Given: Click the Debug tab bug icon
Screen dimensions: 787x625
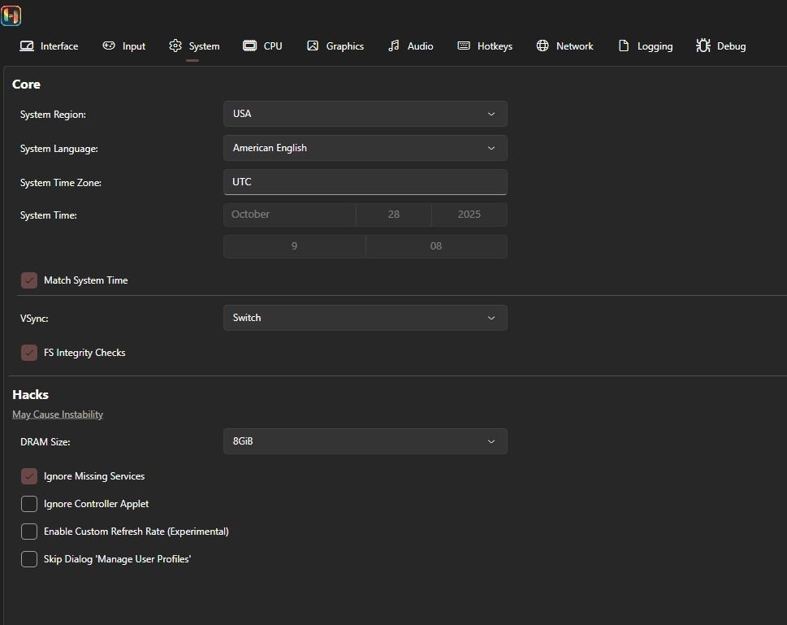Looking at the screenshot, I should pyautogui.click(x=703, y=46).
